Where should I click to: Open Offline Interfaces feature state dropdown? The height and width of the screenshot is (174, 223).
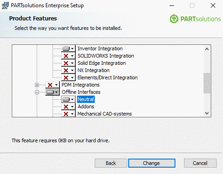tap(53, 92)
